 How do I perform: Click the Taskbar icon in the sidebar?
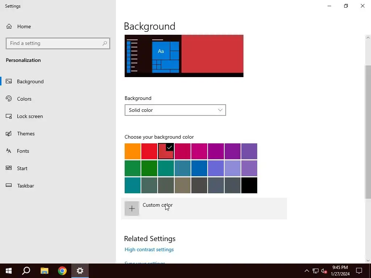9,185
